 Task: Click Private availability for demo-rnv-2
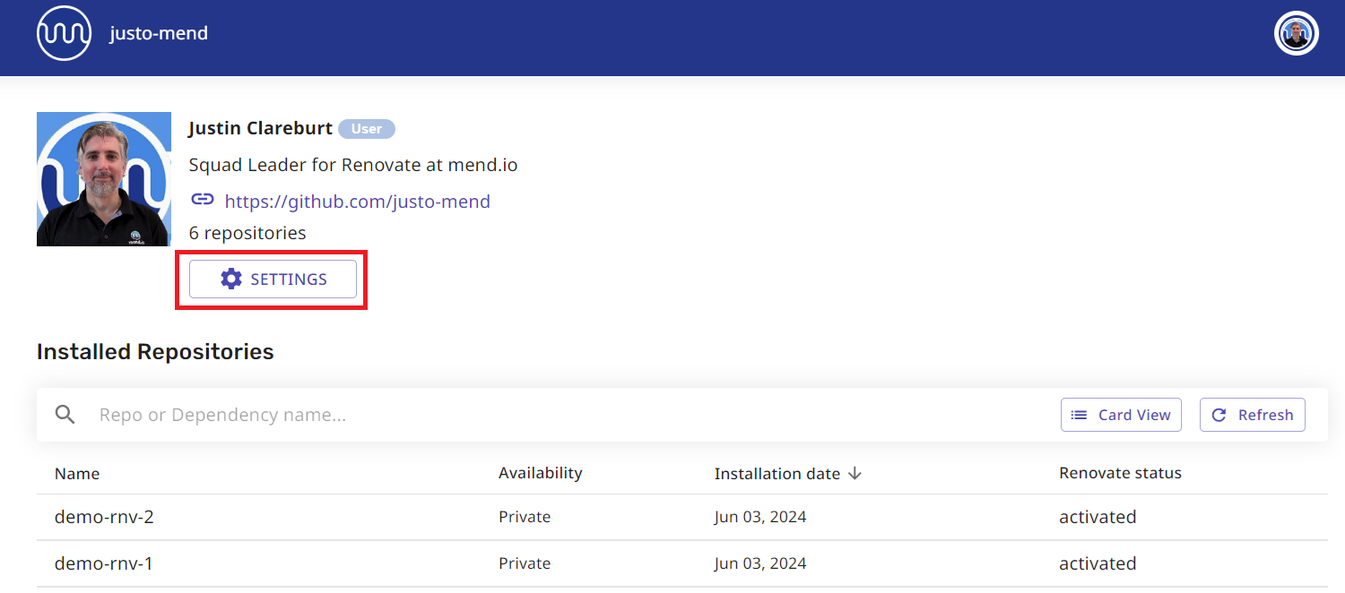click(525, 517)
